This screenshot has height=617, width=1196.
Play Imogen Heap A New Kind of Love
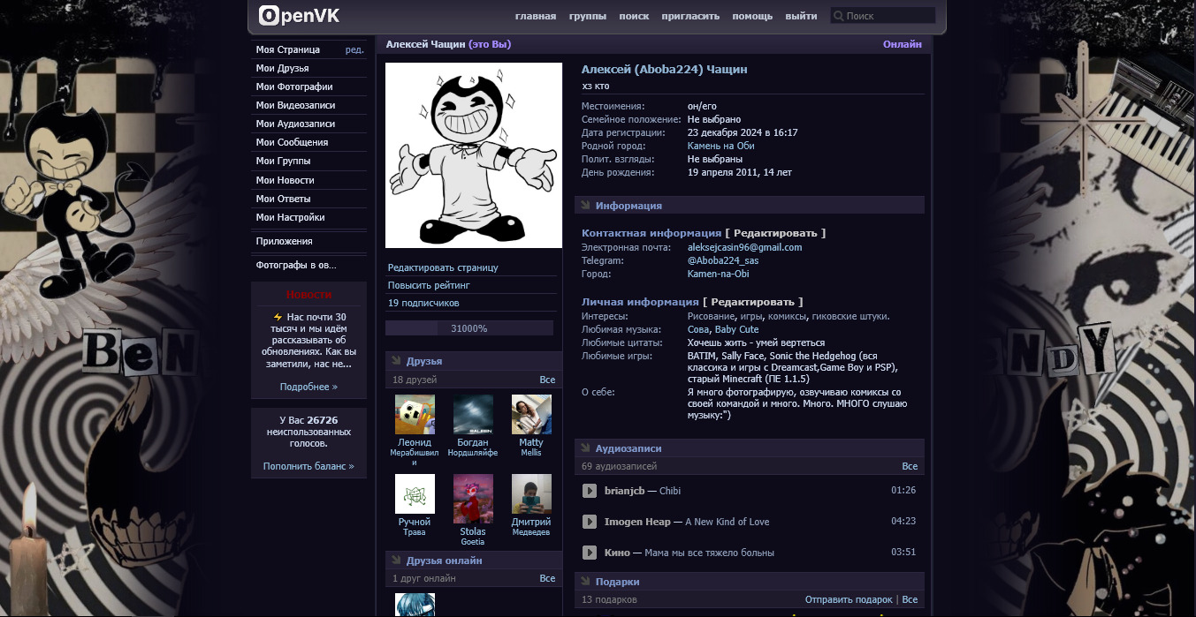tap(590, 522)
